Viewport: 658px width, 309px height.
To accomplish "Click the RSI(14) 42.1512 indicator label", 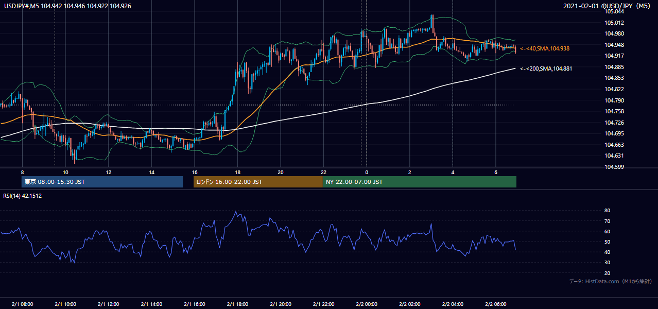I will pos(23,196).
